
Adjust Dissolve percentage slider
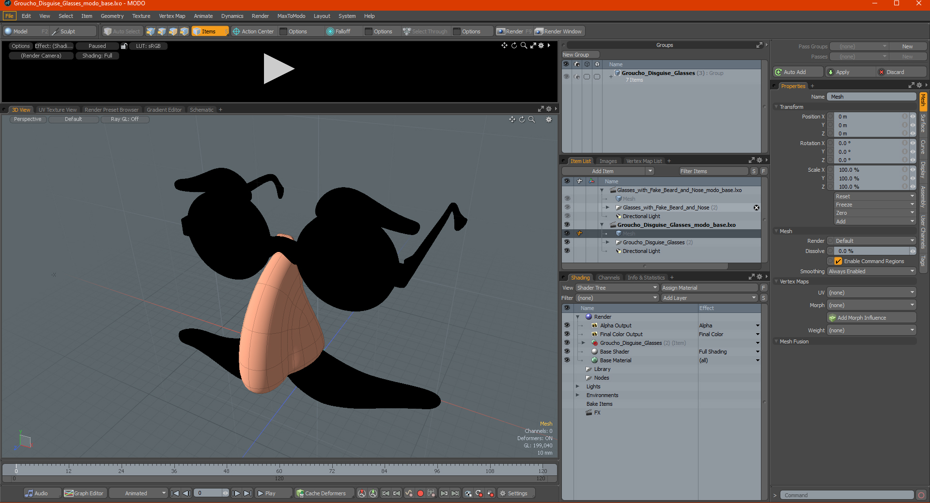(x=871, y=251)
